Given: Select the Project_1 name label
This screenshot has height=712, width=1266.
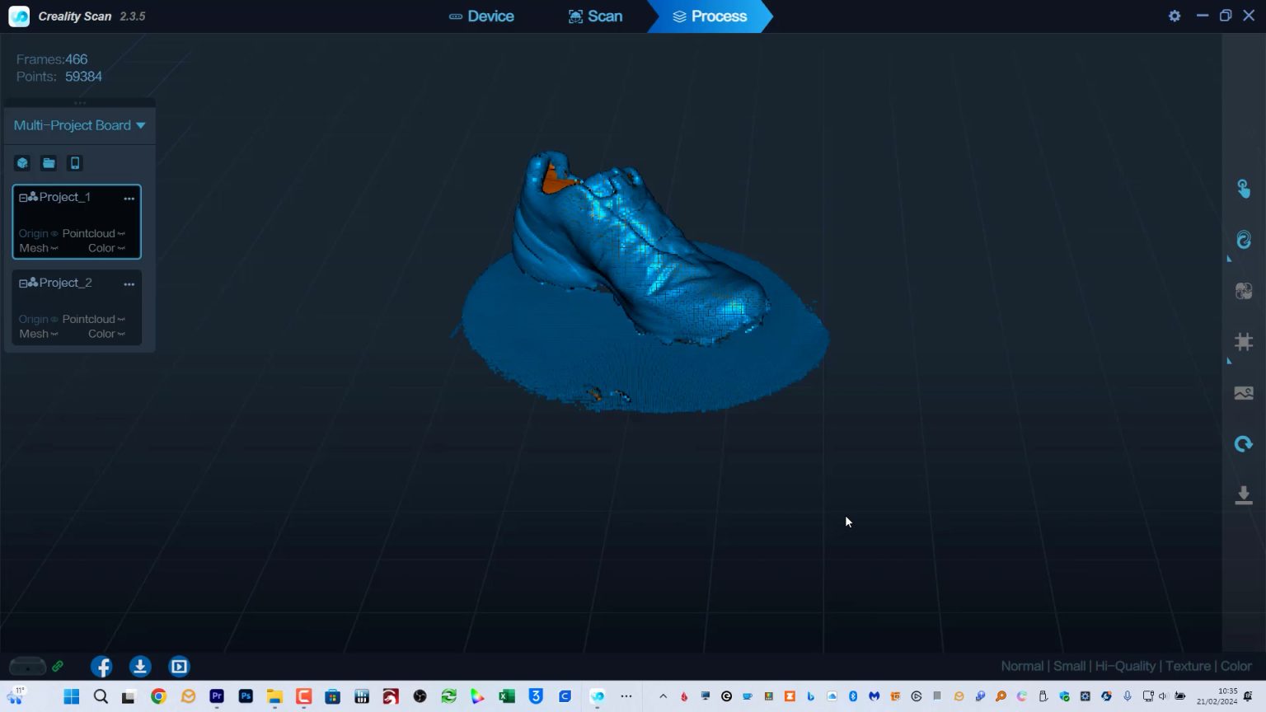Looking at the screenshot, I should point(65,197).
